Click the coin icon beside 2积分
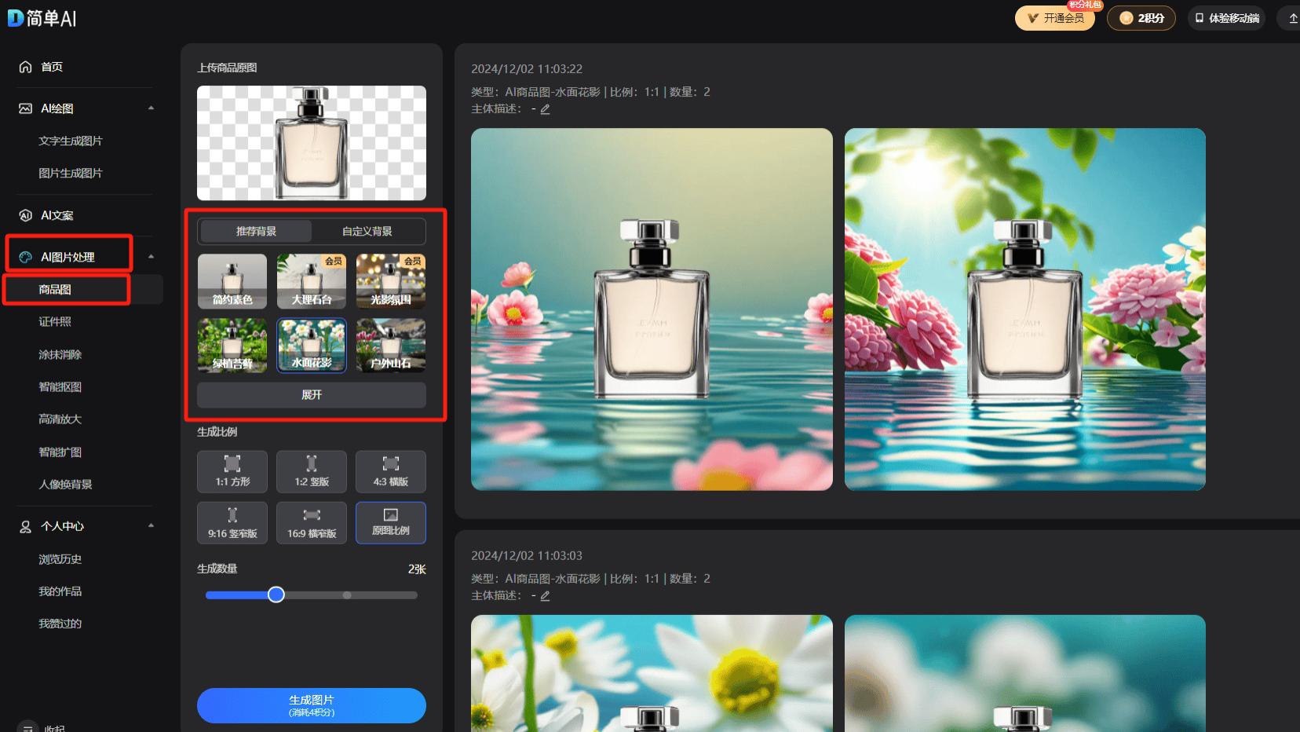 1126,18
